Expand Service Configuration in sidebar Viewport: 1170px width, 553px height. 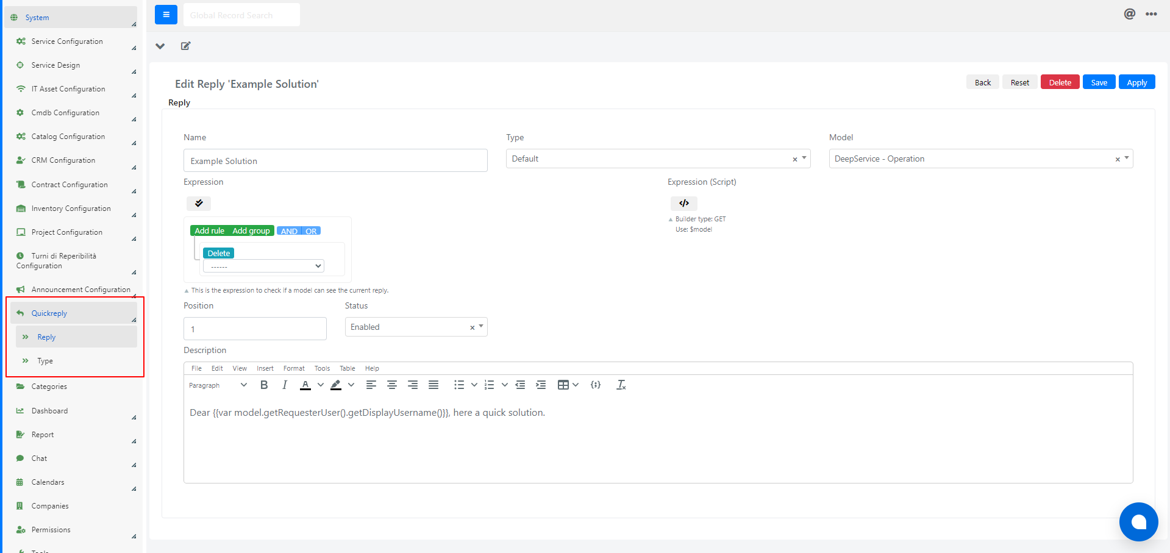coord(74,41)
